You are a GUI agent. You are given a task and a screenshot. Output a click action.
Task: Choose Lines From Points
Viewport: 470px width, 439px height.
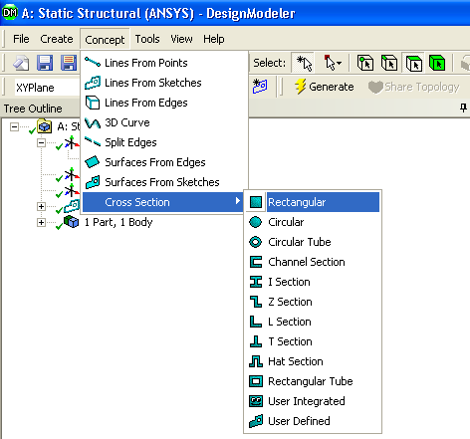[x=164, y=63]
